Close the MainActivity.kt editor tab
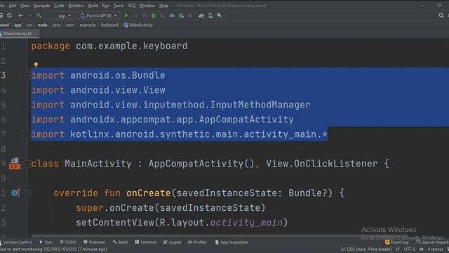Image resolution: width=449 pixels, height=253 pixels. click(x=36, y=34)
